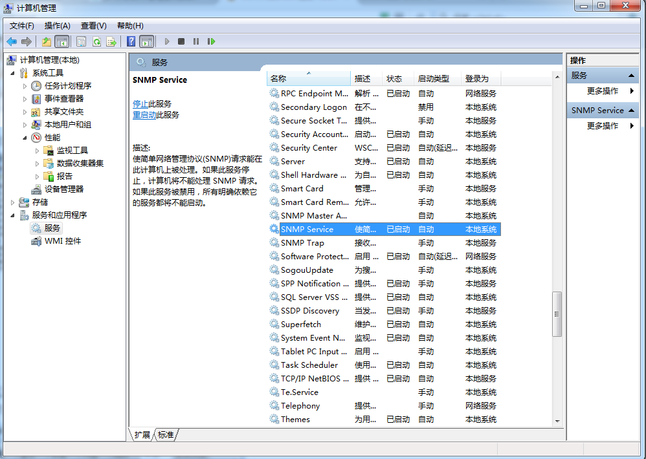Select the SNMP Trap service row
The image size is (646, 459).
click(x=384, y=243)
